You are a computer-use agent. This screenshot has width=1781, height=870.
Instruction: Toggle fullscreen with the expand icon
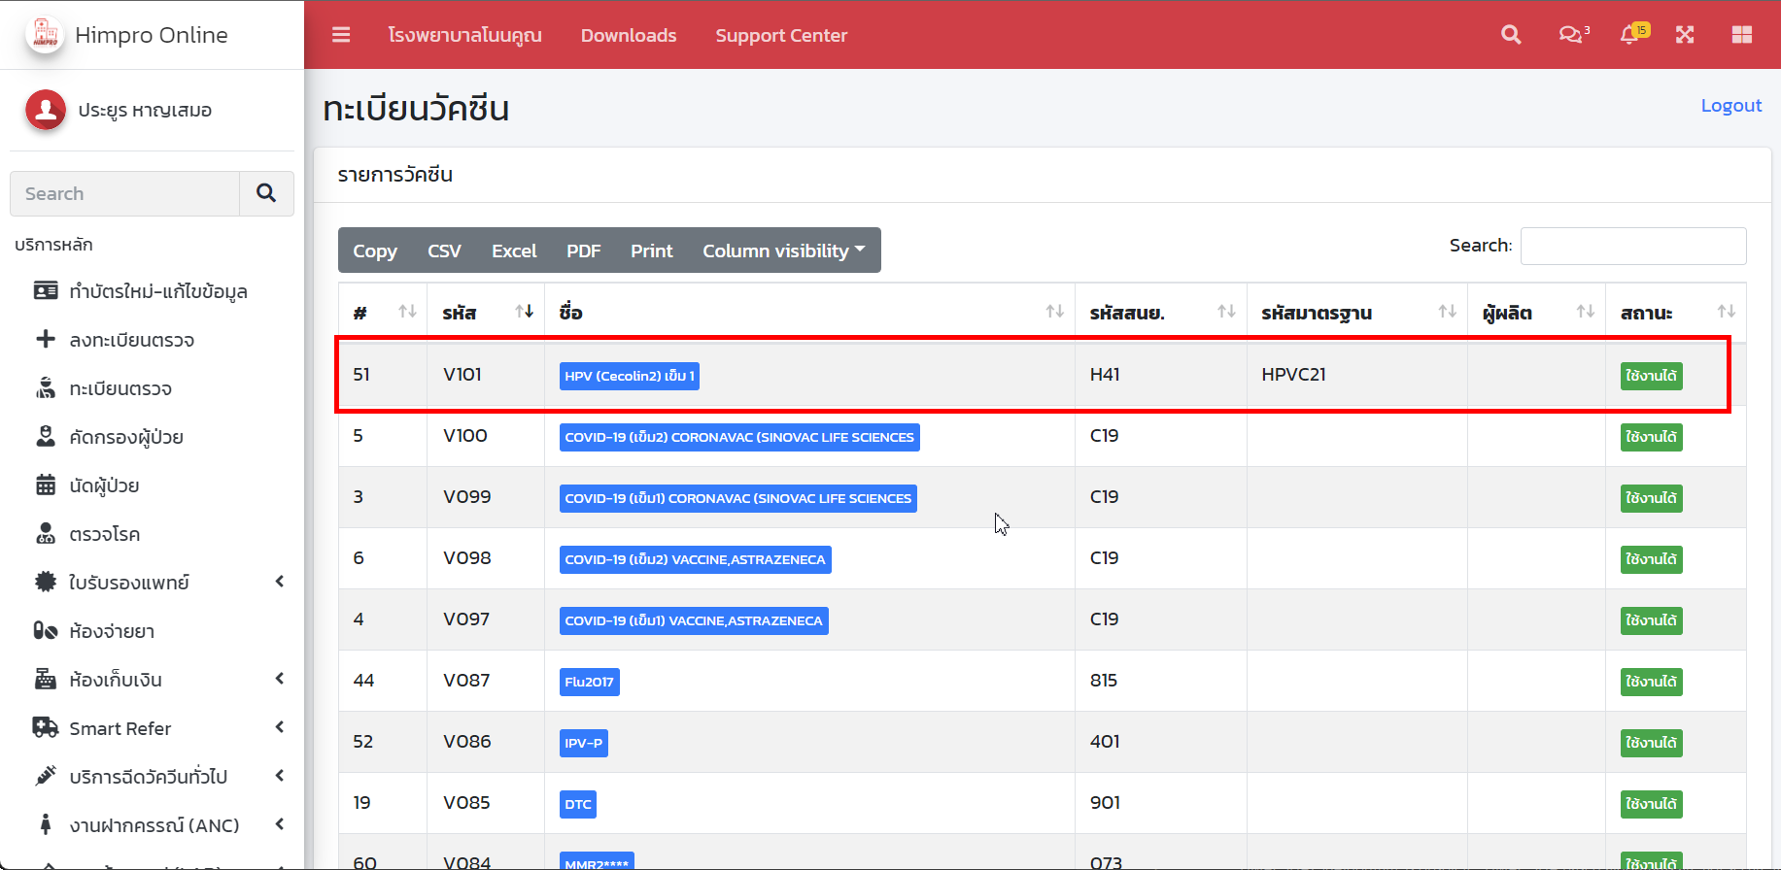click(1685, 35)
